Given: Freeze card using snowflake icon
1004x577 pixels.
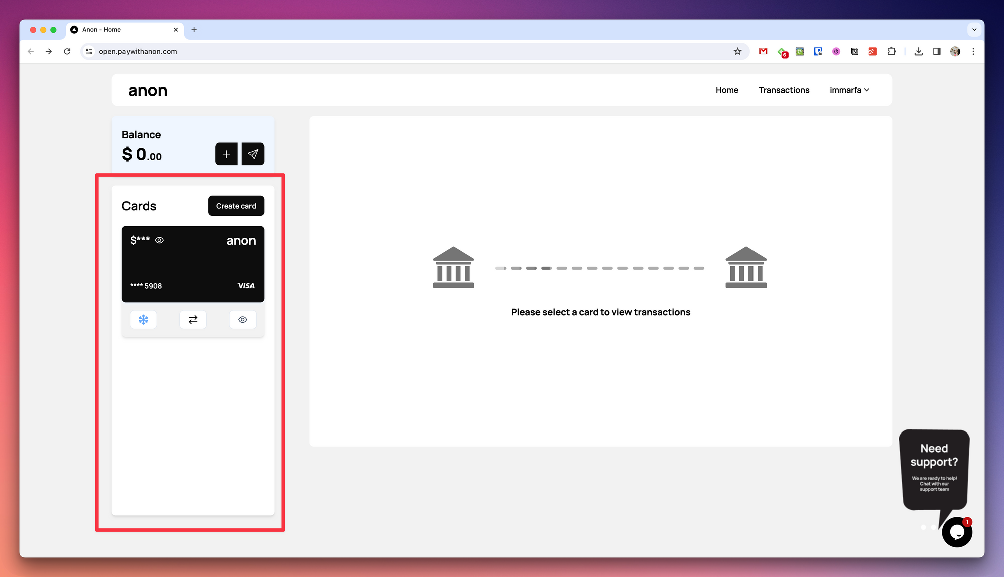Looking at the screenshot, I should tap(143, 320).
